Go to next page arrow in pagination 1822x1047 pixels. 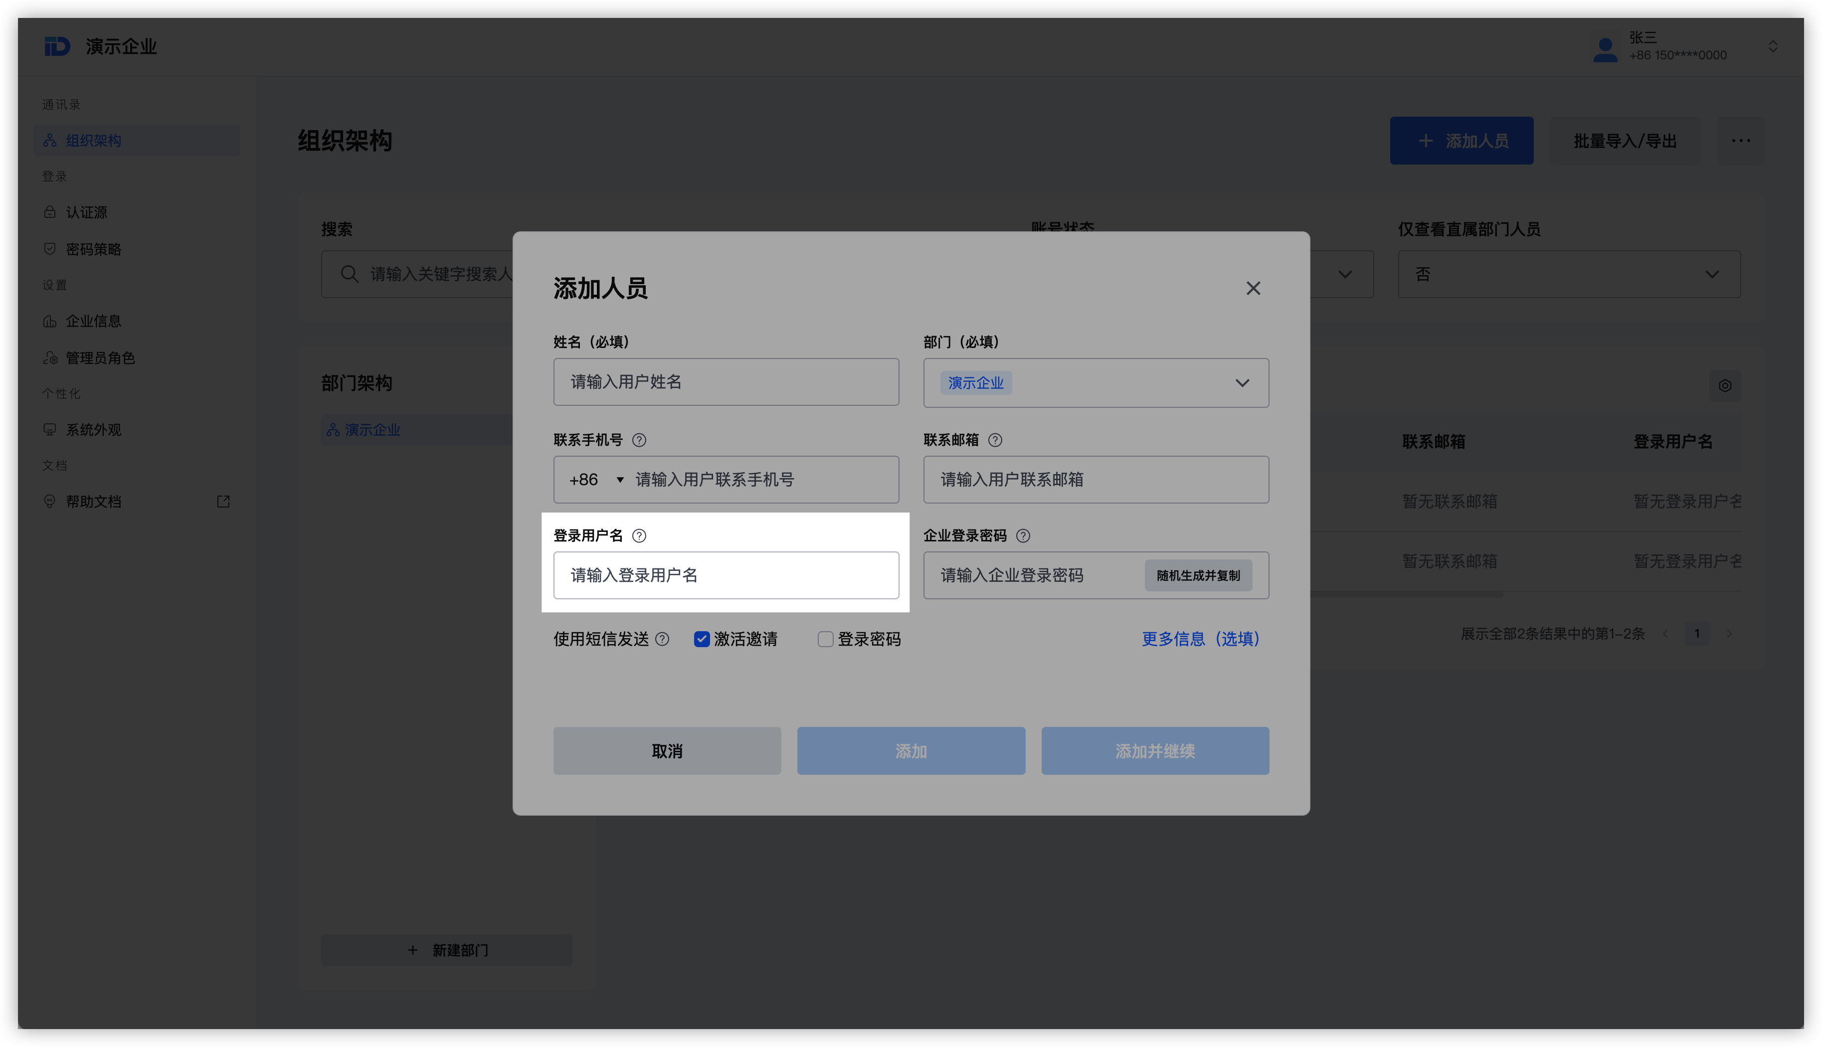(1729, 634)
